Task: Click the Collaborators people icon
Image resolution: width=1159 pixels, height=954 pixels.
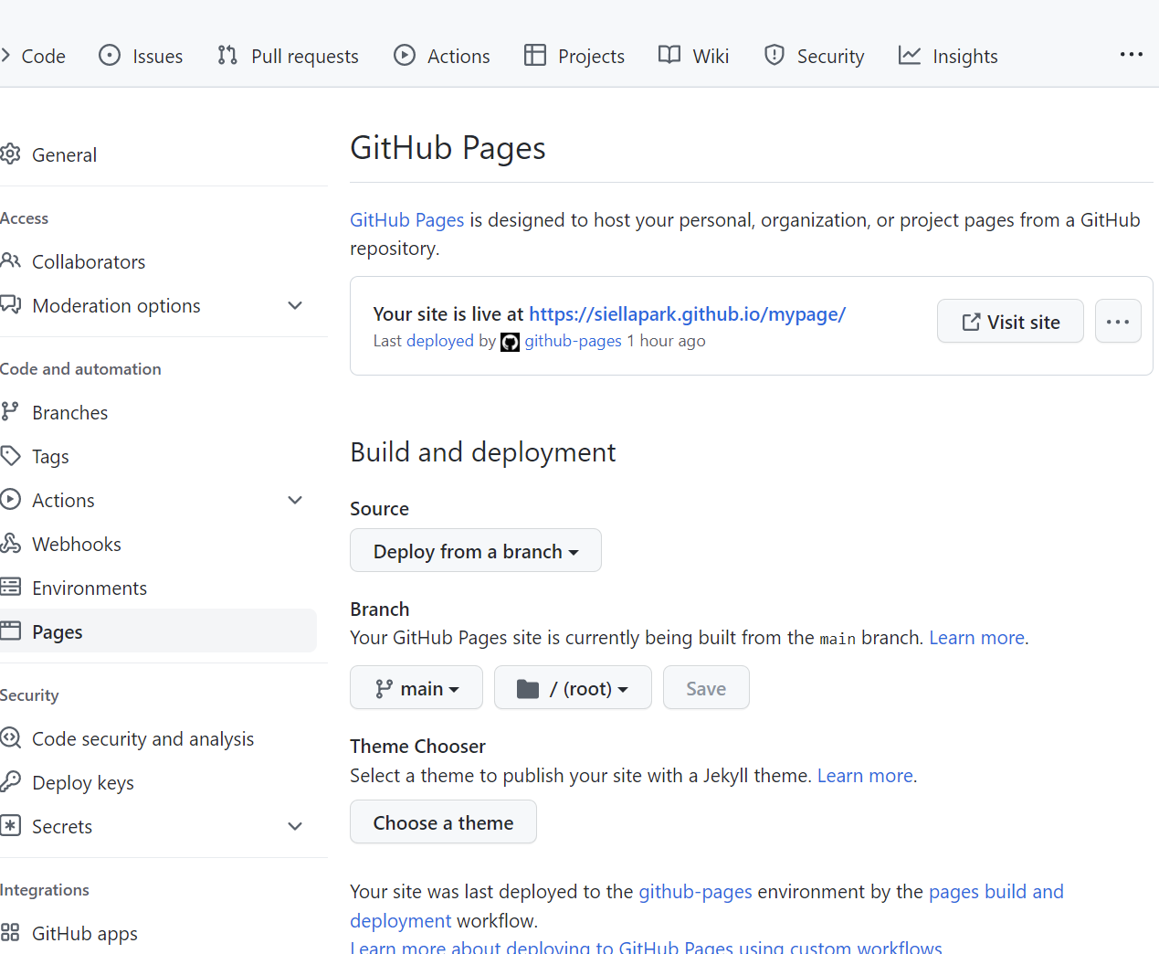Action: 10,260
